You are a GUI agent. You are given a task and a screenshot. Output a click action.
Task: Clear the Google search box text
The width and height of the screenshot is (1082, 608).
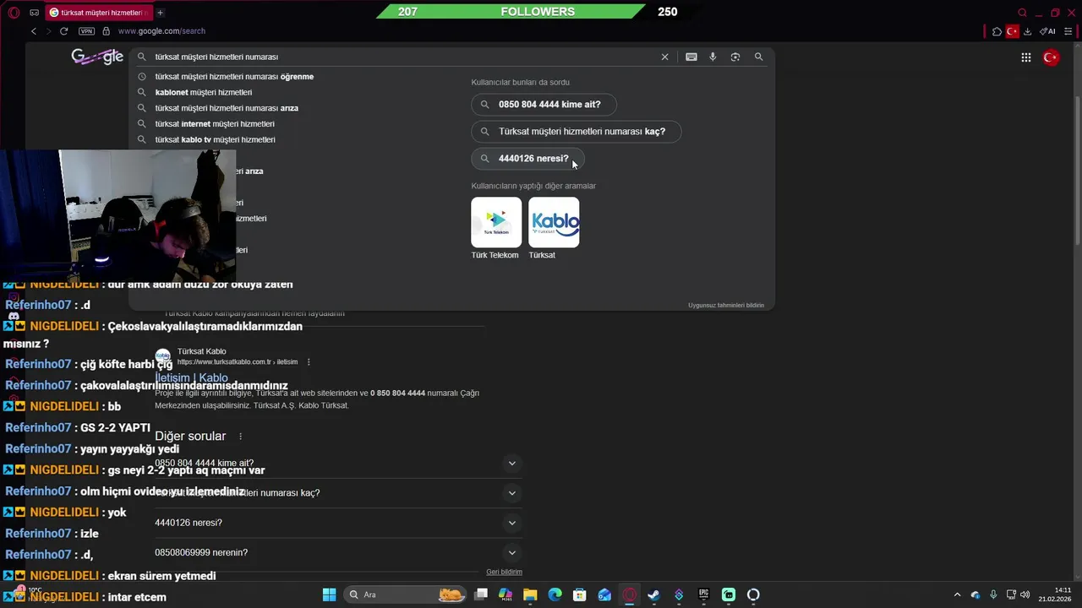pyautogui.click(x=664, y=57)
